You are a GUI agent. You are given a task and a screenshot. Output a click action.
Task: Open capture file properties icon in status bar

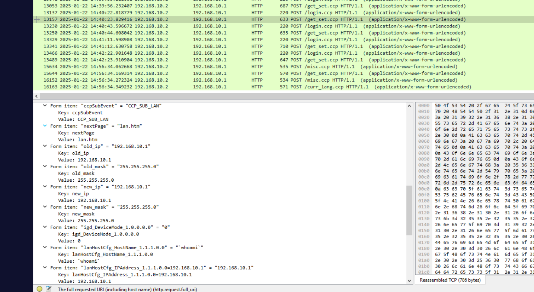(x=48, y=289)
